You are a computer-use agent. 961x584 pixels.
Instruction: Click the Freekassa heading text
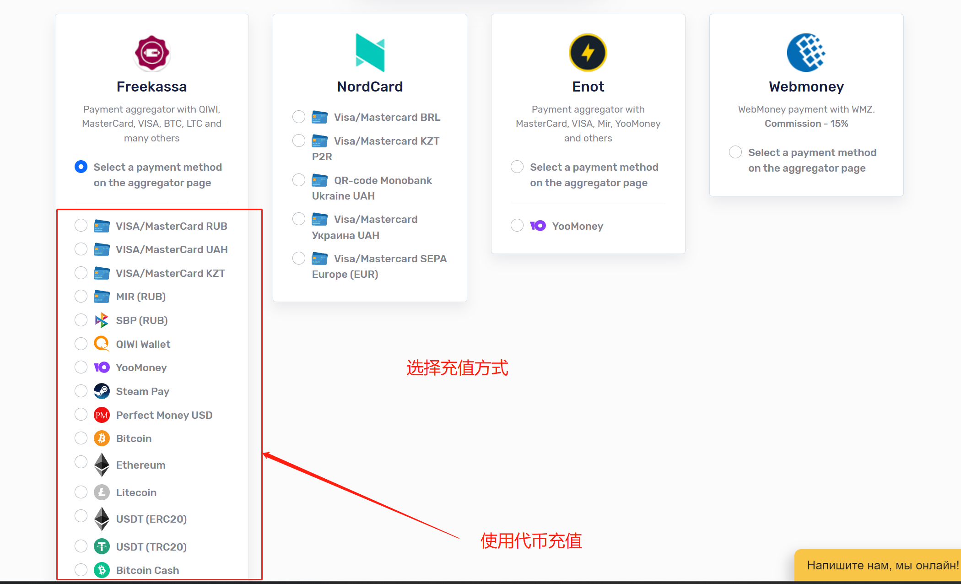[152, 87]
